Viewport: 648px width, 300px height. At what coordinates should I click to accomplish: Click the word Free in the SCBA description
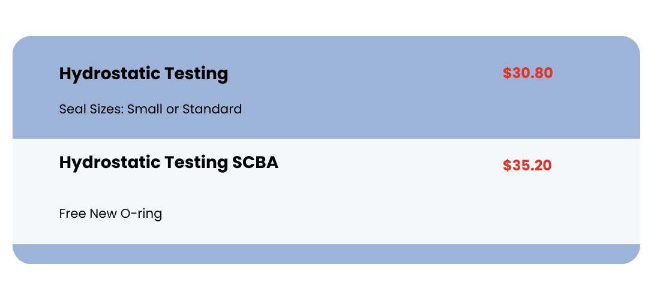[x=73, y=214]
